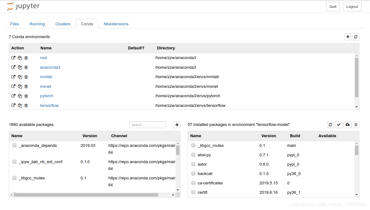This screenshot has height=210, width=370.
Task: Click environments list scroll down arrow
Action: coord(357,107)
